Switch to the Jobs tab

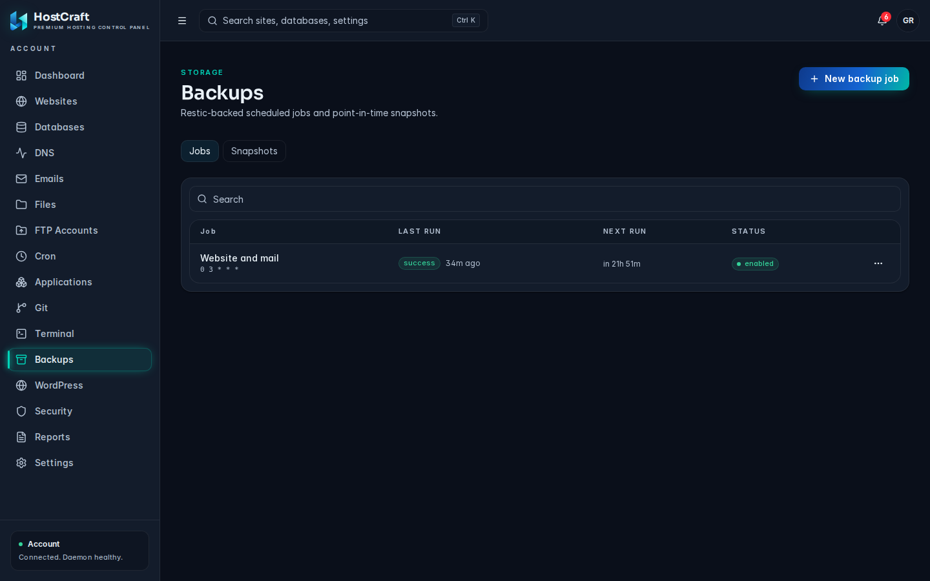[200, 151]
